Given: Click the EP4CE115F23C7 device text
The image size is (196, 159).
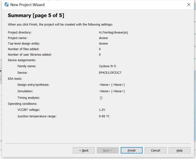Looking at the screenshot, I should [110, 73].
